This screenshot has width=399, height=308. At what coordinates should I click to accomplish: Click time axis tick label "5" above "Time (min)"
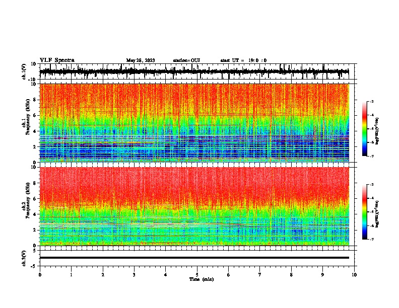pyautogui.click(x=197, y=275)
